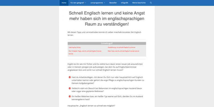Image resolution: width=214 pixels, height=107 pixels.
Task: Click red arrow bullet beside 'Vielleicht steht ein Besuch'
Action: coord(70,88)
